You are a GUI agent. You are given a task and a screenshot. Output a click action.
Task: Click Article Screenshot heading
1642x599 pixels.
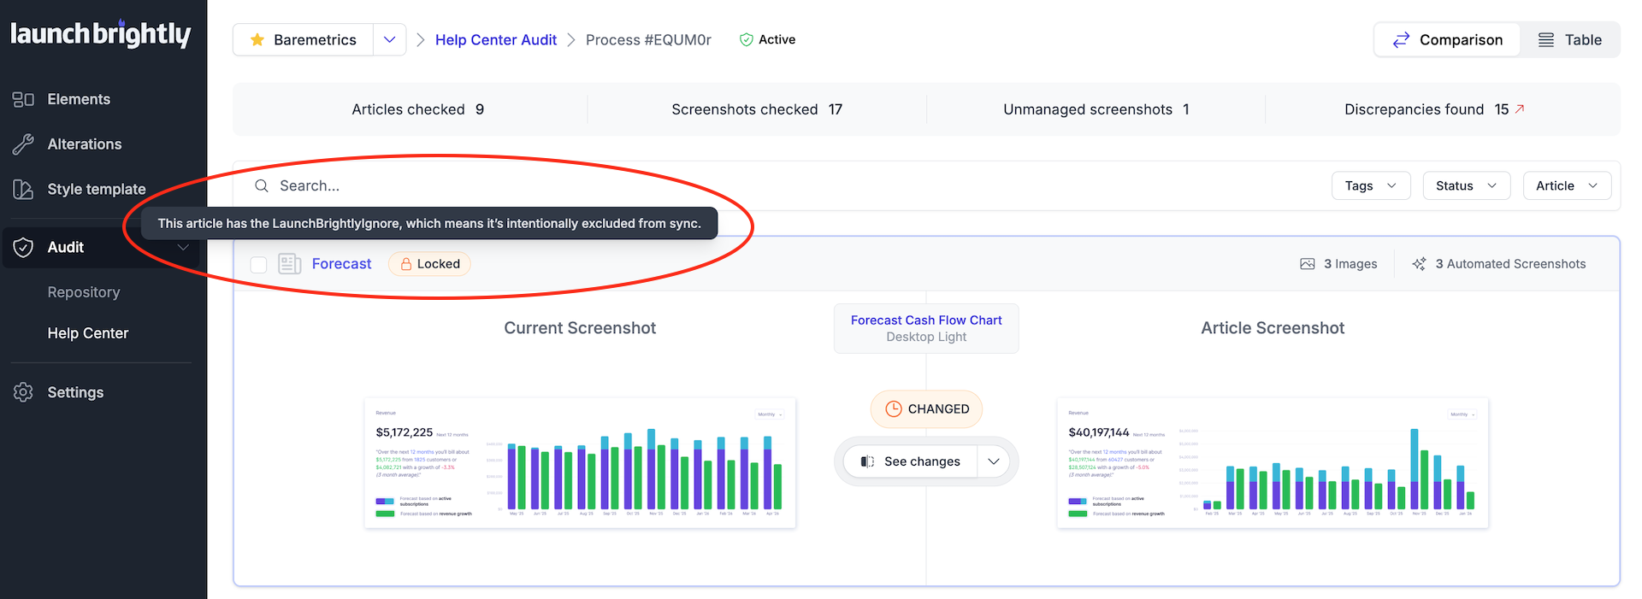[1273, 328]
